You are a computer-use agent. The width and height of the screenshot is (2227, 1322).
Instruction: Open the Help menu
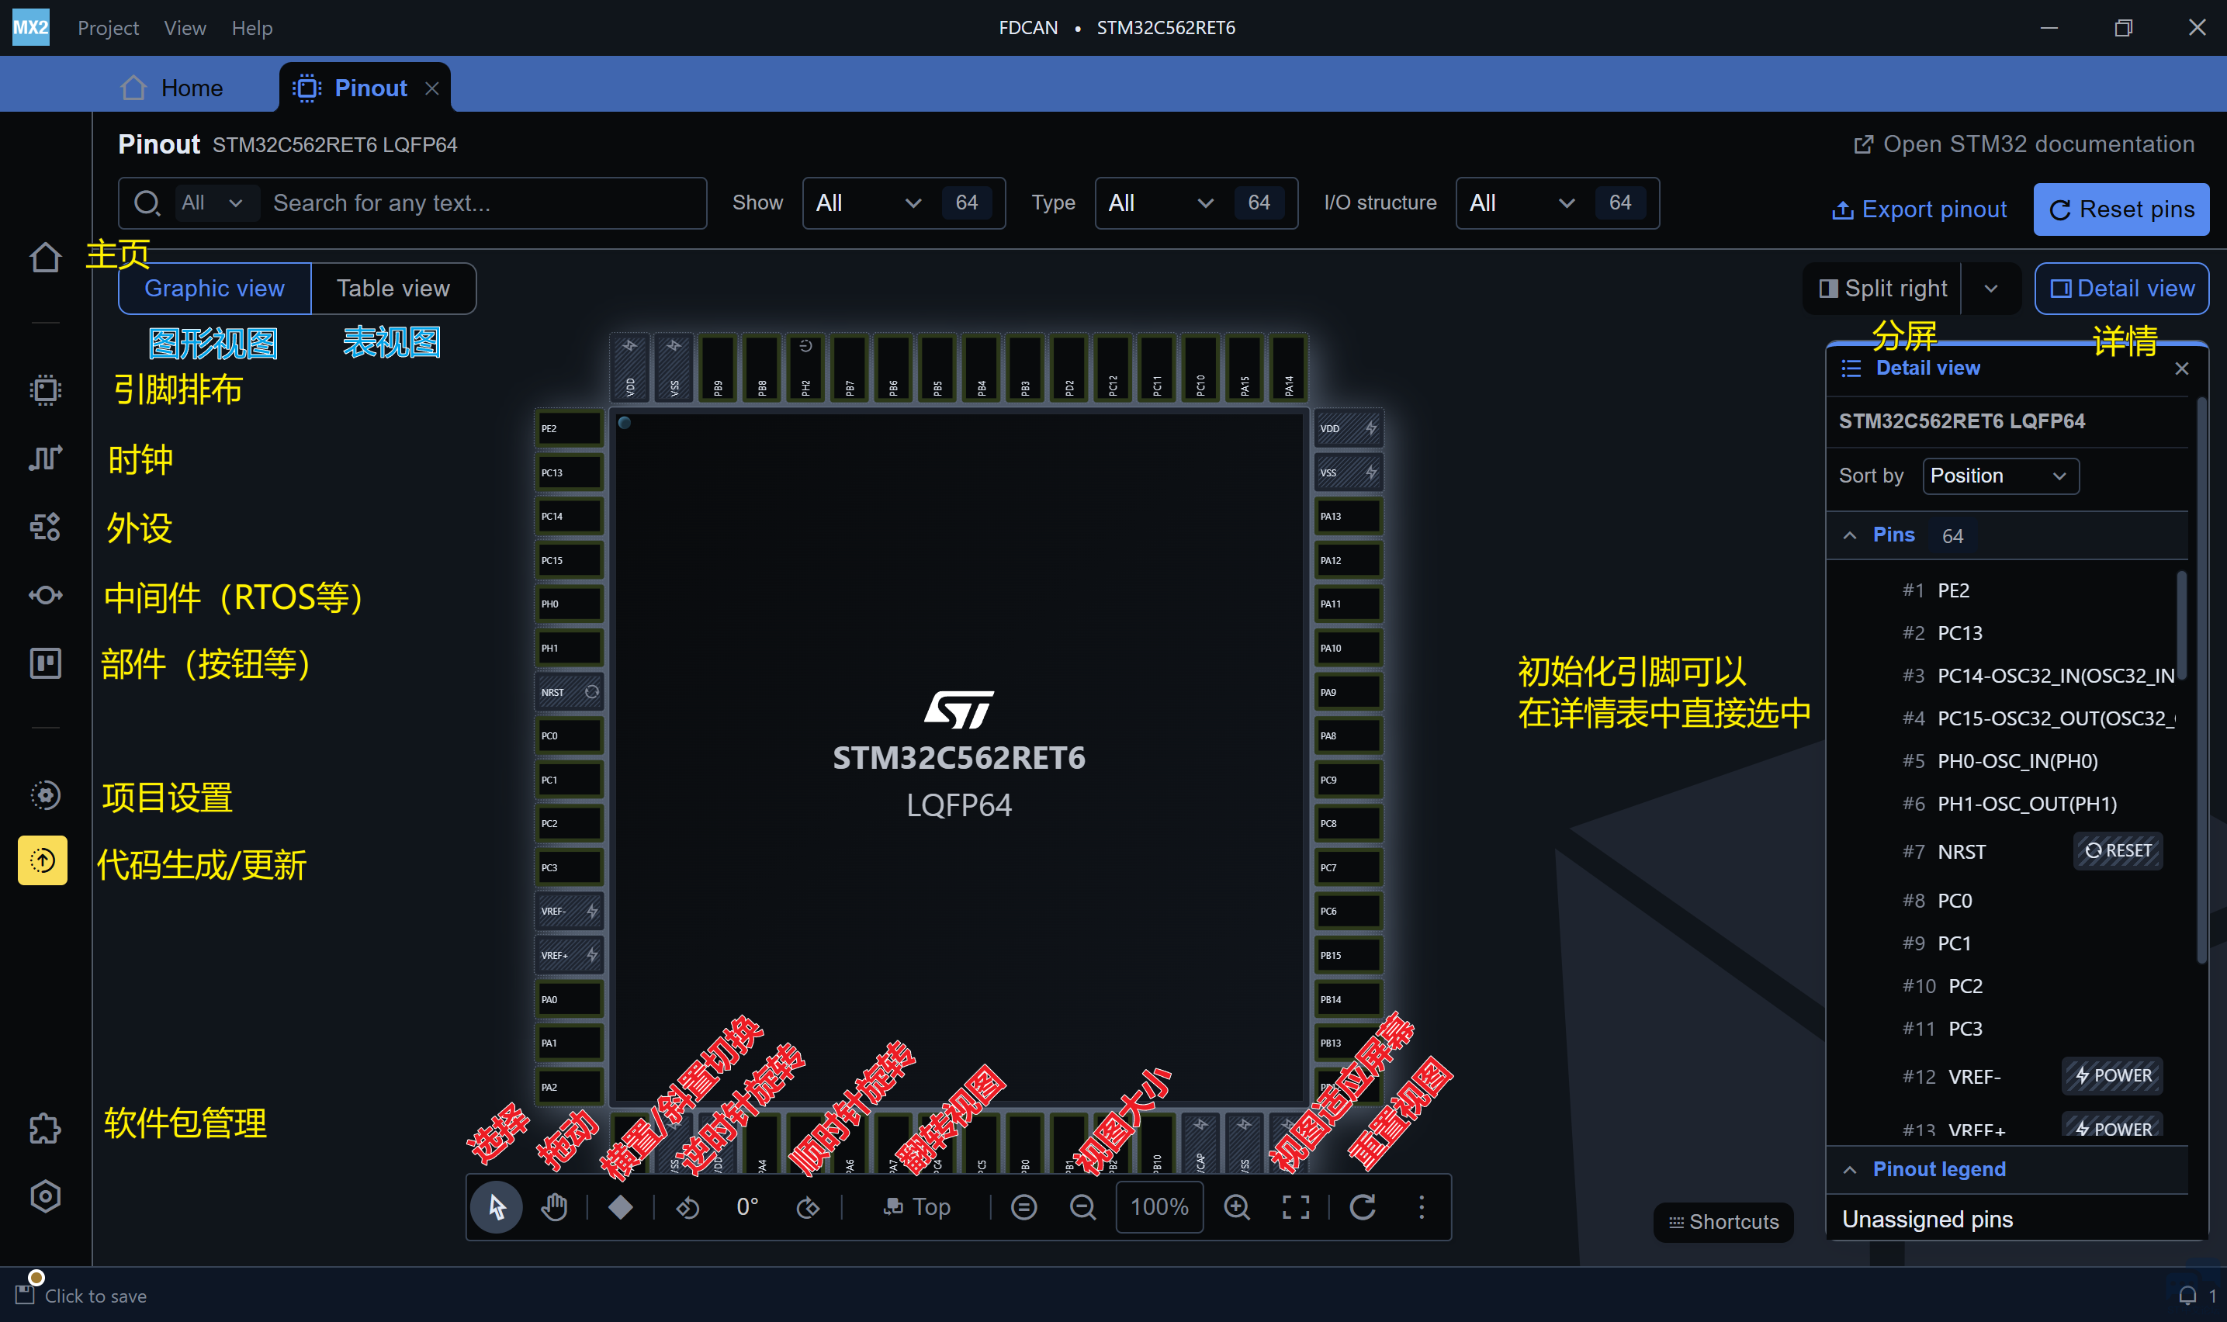(252, 28)
